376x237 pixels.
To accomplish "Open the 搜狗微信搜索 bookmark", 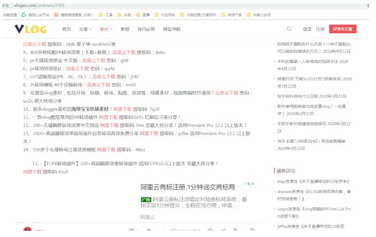I will (x=73, y=15).
